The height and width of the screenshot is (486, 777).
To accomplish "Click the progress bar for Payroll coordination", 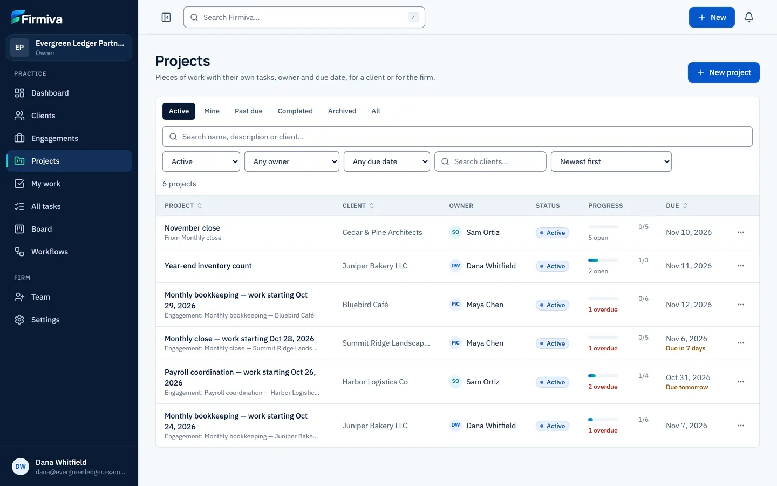I will 603,376.
